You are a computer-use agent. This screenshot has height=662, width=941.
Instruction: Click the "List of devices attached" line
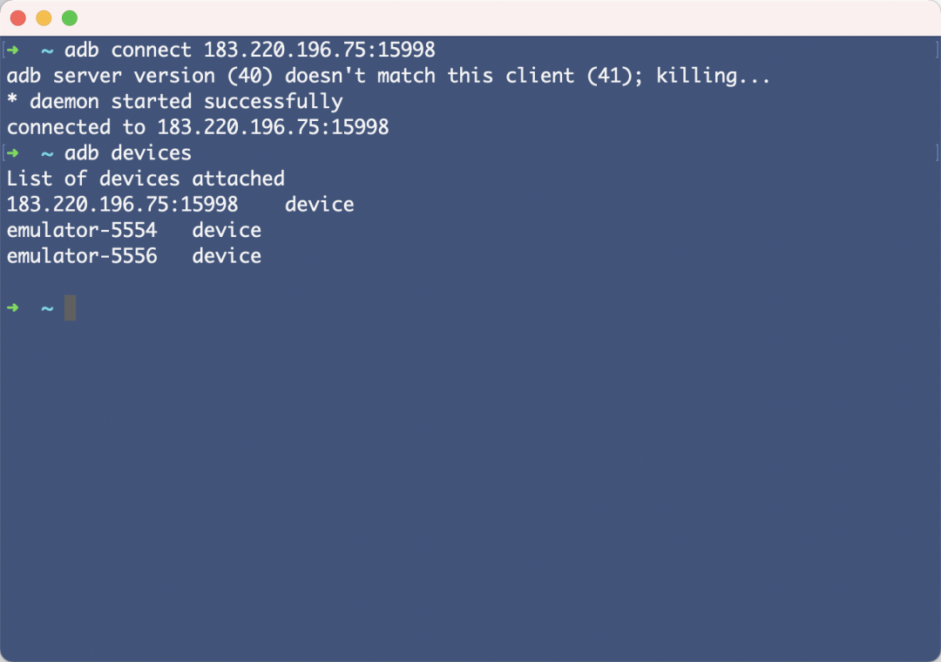146,179
